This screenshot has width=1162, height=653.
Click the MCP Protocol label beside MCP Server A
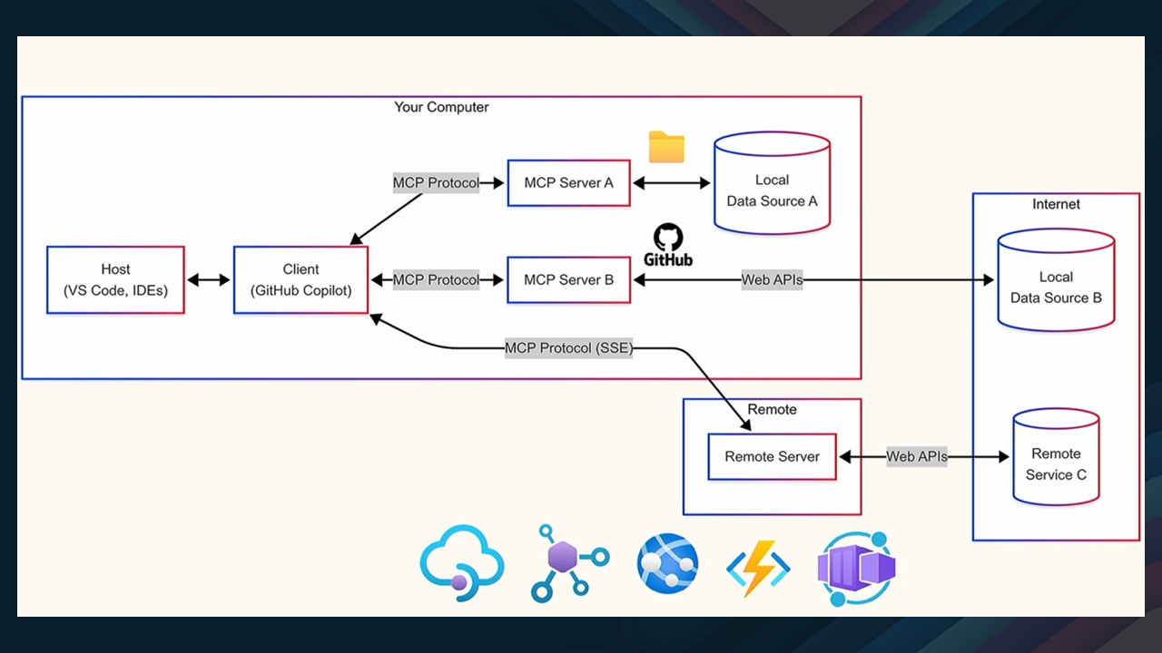pos(436,183)
